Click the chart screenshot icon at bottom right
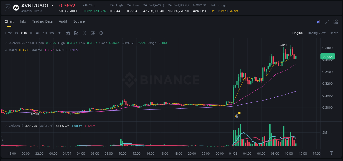 click(331, 154)
